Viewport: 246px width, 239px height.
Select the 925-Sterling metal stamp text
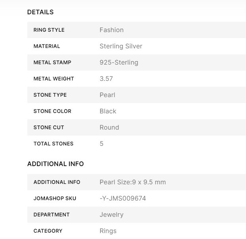tap(119, 63)
